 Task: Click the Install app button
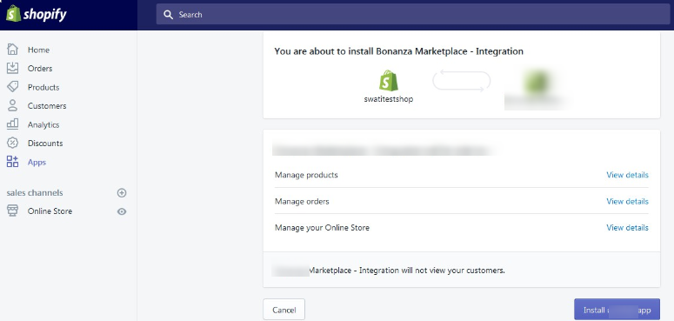point(617,310)
